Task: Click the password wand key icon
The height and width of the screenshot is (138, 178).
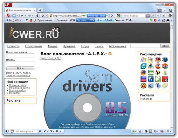Action: pyautogui.click(x=14, y=16)
